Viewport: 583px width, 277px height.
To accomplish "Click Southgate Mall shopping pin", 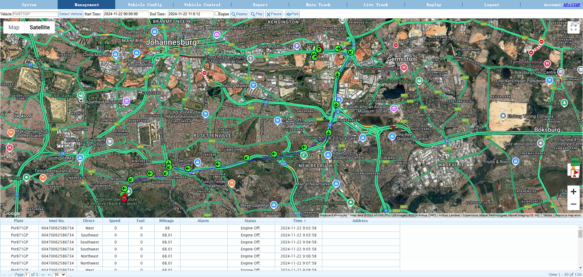I will pos(80,157).
